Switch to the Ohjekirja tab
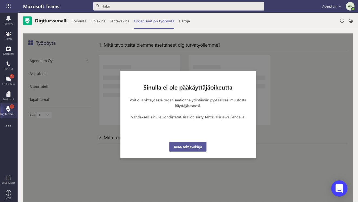The image size is (358, 202). point(98,21)
